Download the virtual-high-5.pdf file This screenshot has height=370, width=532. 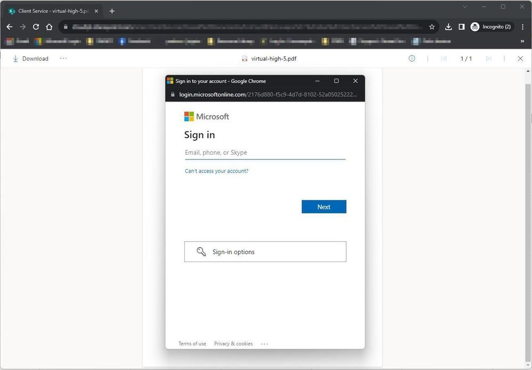click(30, 58)
